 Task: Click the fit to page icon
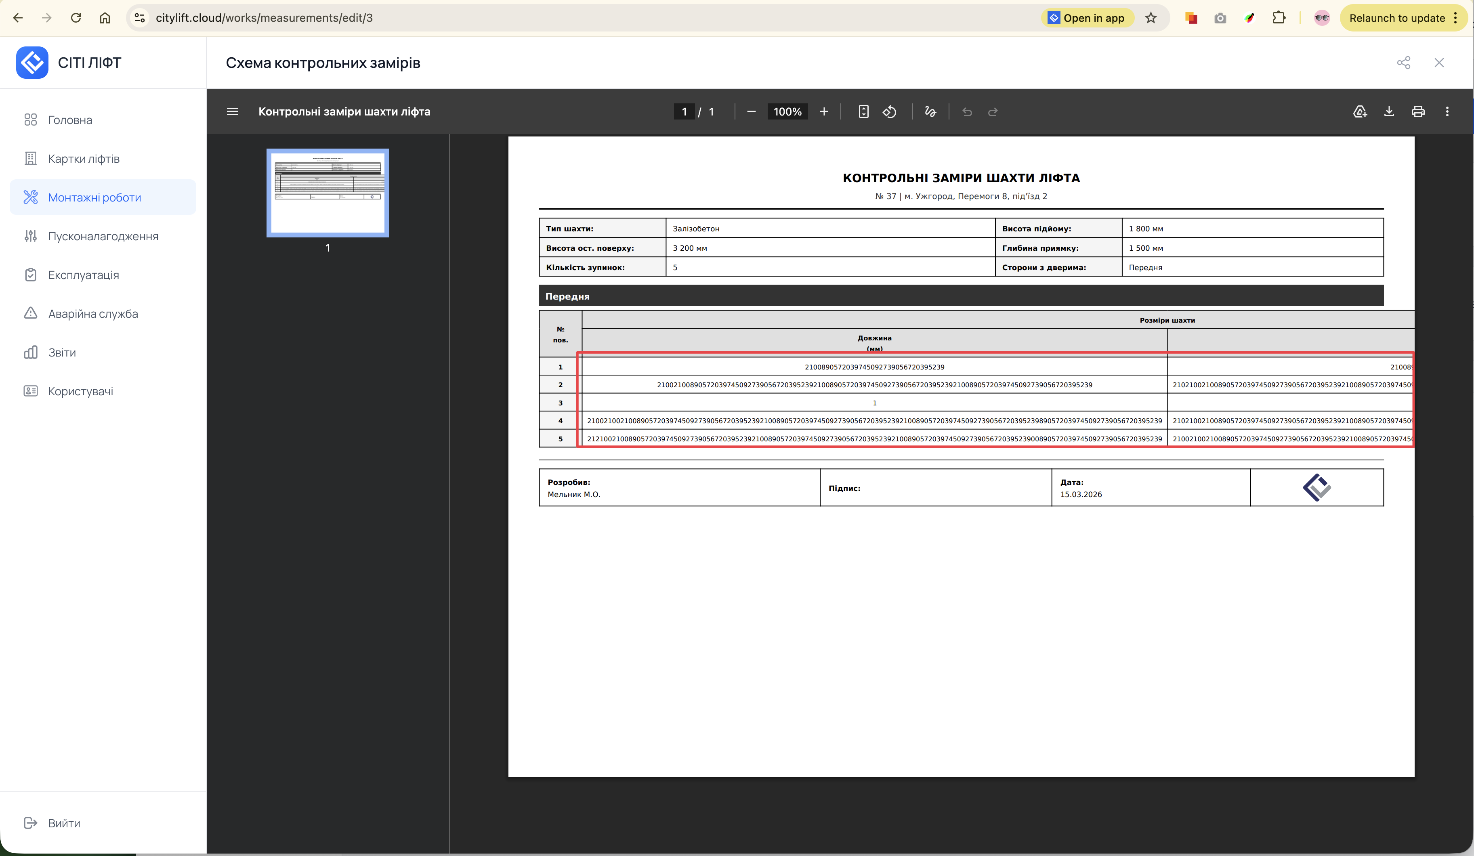pyautogui.click(x=863, y=112)
